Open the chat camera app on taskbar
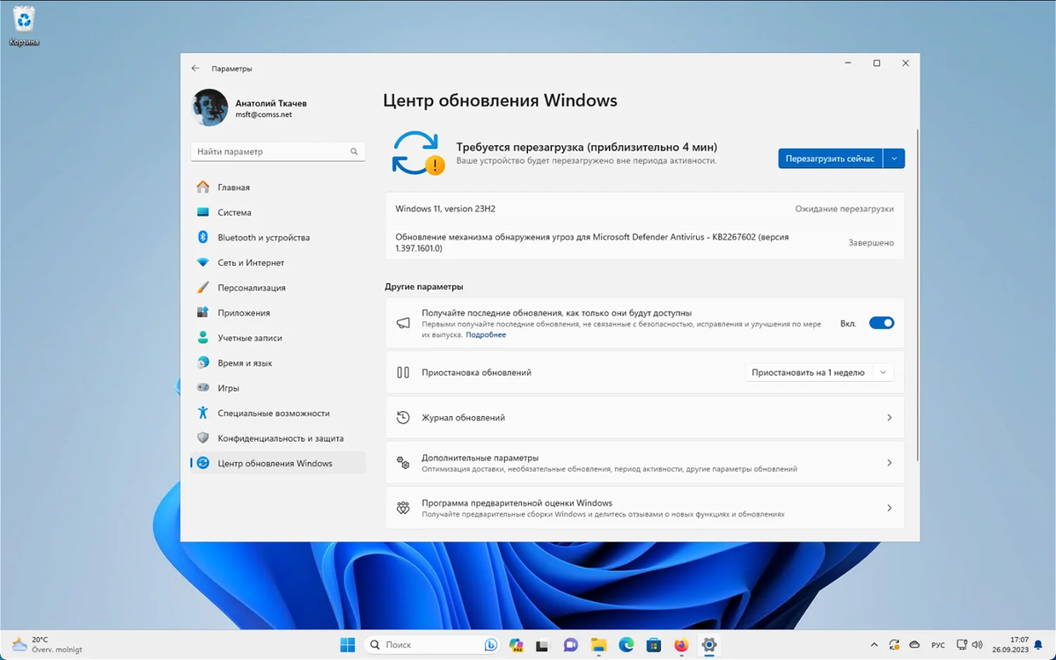Image resolution: width=1056 pixels, height=660 pixels. (571, 645)
